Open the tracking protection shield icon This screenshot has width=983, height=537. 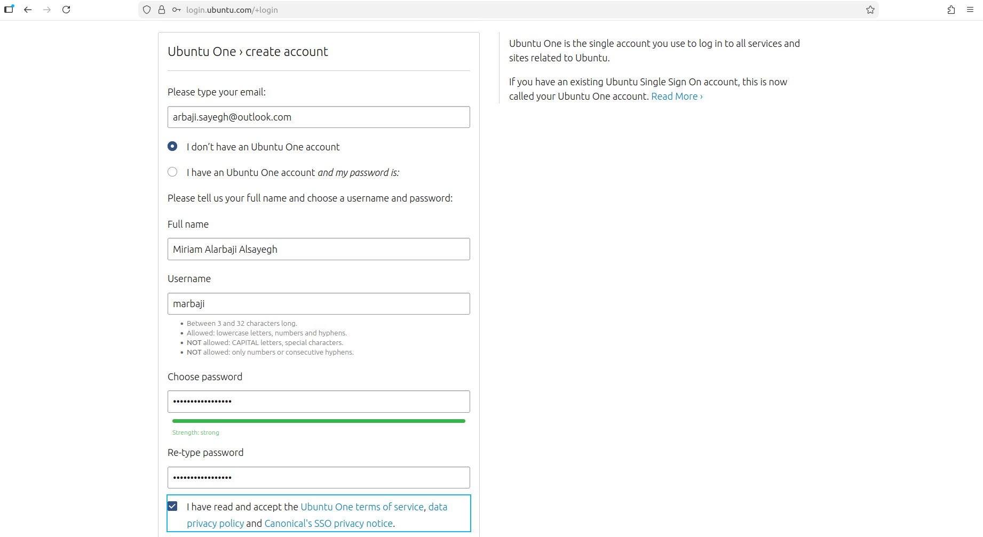(x=147, y=10)
